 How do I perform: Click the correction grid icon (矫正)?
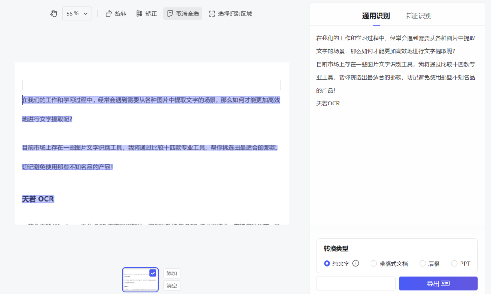(x=140, y=14)
